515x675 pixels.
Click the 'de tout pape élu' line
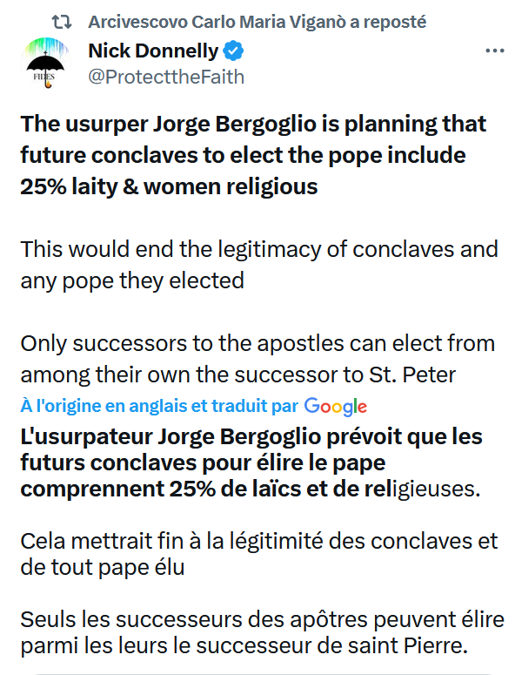point(103,567)
